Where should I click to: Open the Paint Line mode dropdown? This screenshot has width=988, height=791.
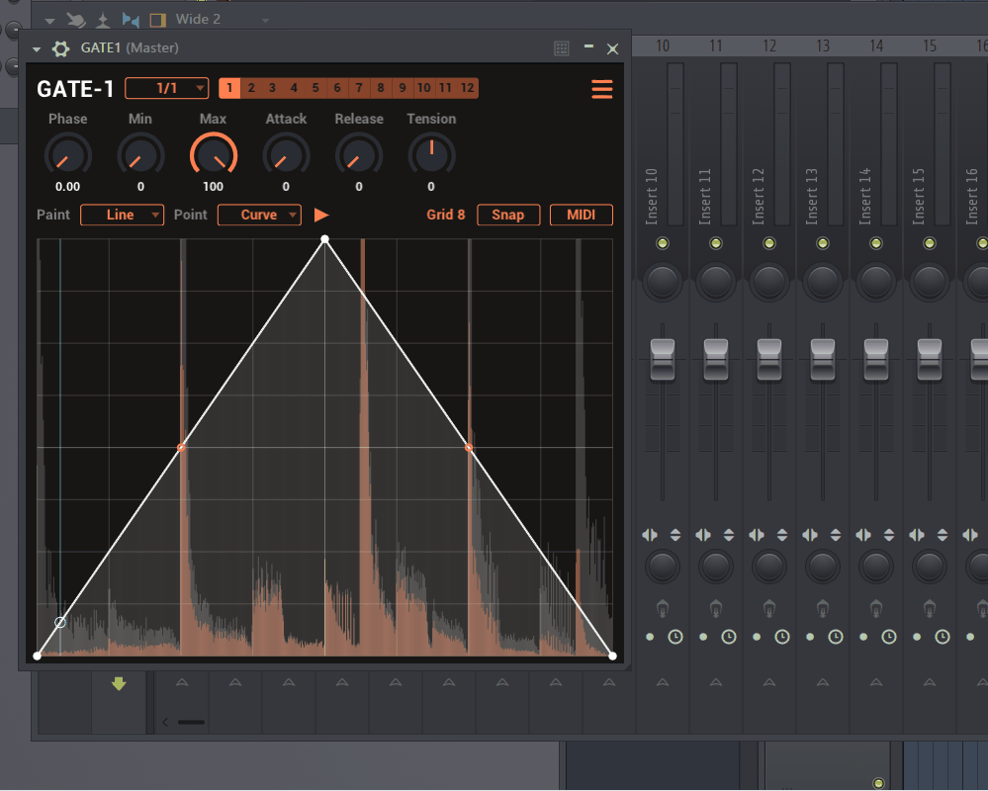(x=123, y=215)
